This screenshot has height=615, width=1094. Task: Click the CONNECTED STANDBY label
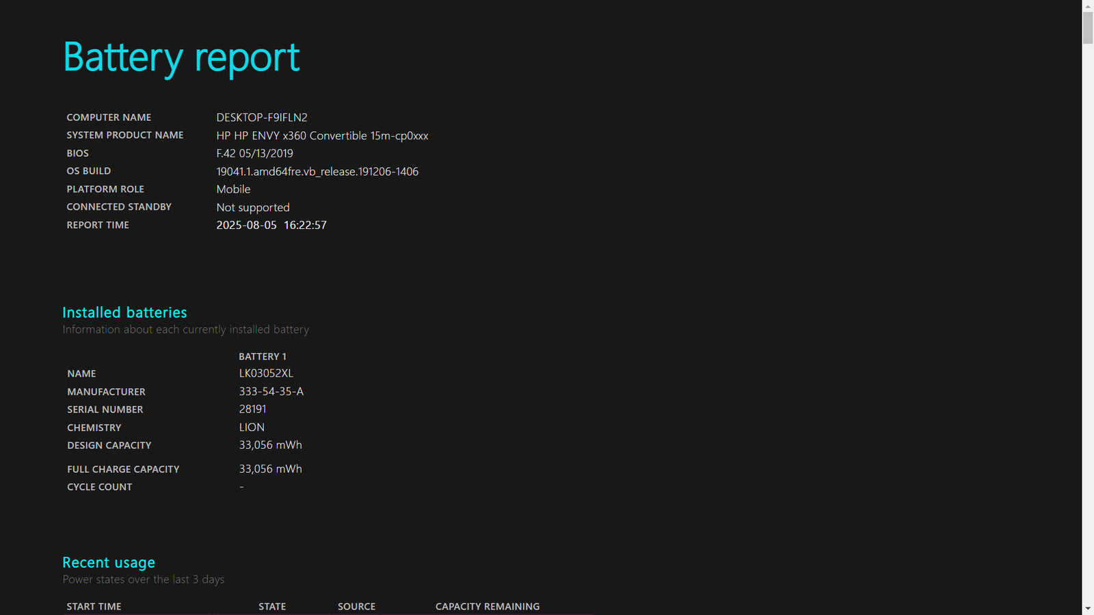click(x=119, y=207)
